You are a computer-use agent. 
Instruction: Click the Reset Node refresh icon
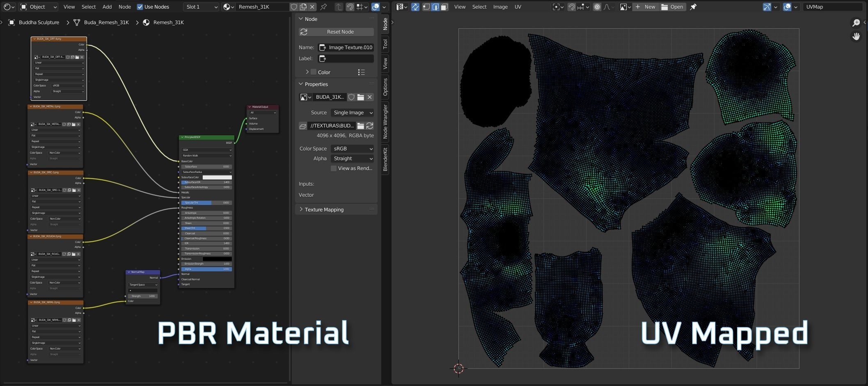(304, 32)
